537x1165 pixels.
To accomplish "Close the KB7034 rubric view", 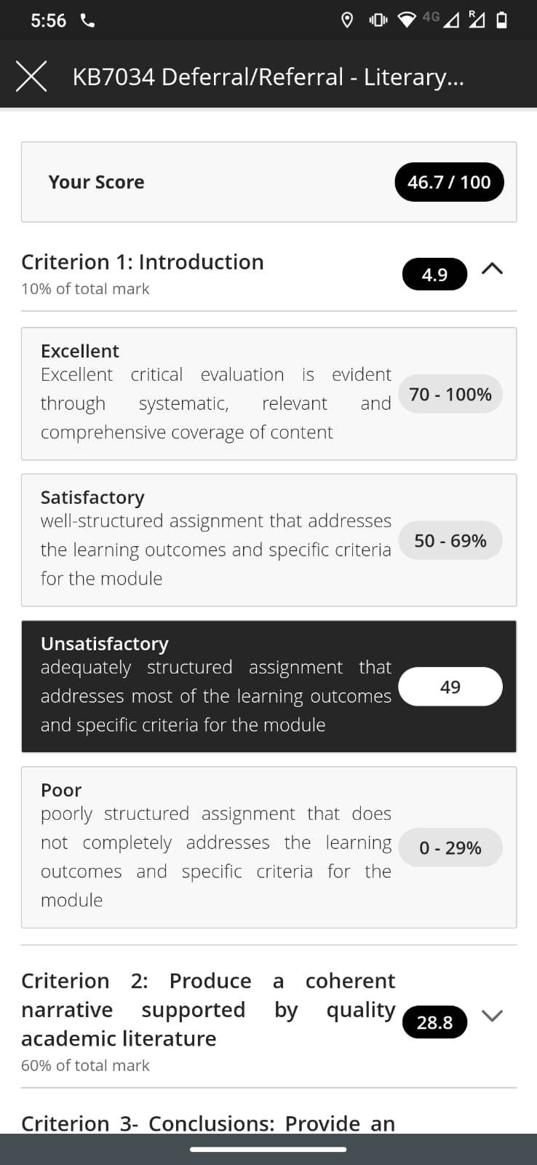I will click(31, 76).
